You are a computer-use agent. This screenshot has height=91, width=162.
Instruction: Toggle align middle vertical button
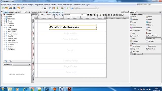coord(120,15)
